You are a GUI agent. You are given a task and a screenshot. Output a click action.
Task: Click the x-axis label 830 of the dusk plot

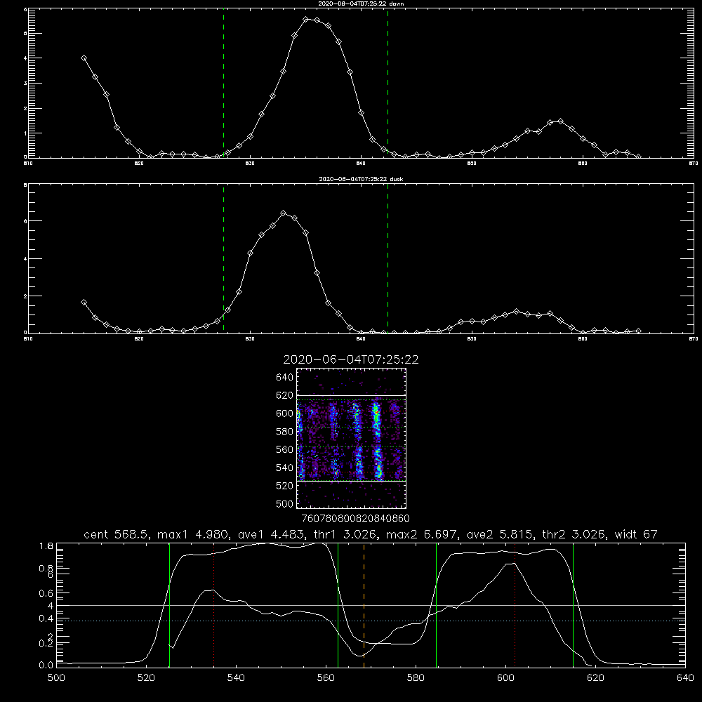coord(251,339)
